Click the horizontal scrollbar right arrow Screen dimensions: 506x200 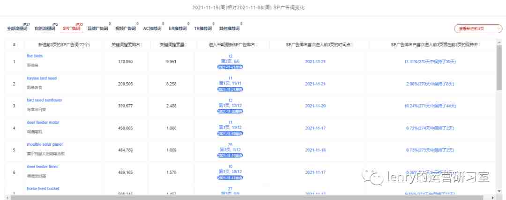click(492, 197)
